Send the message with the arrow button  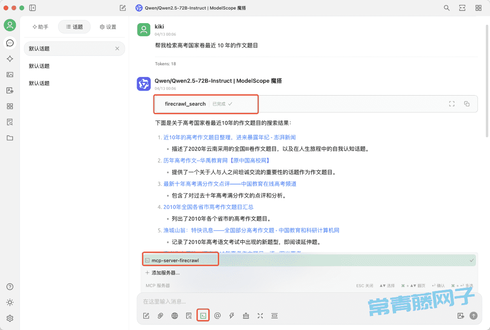[x=474, y=315]
